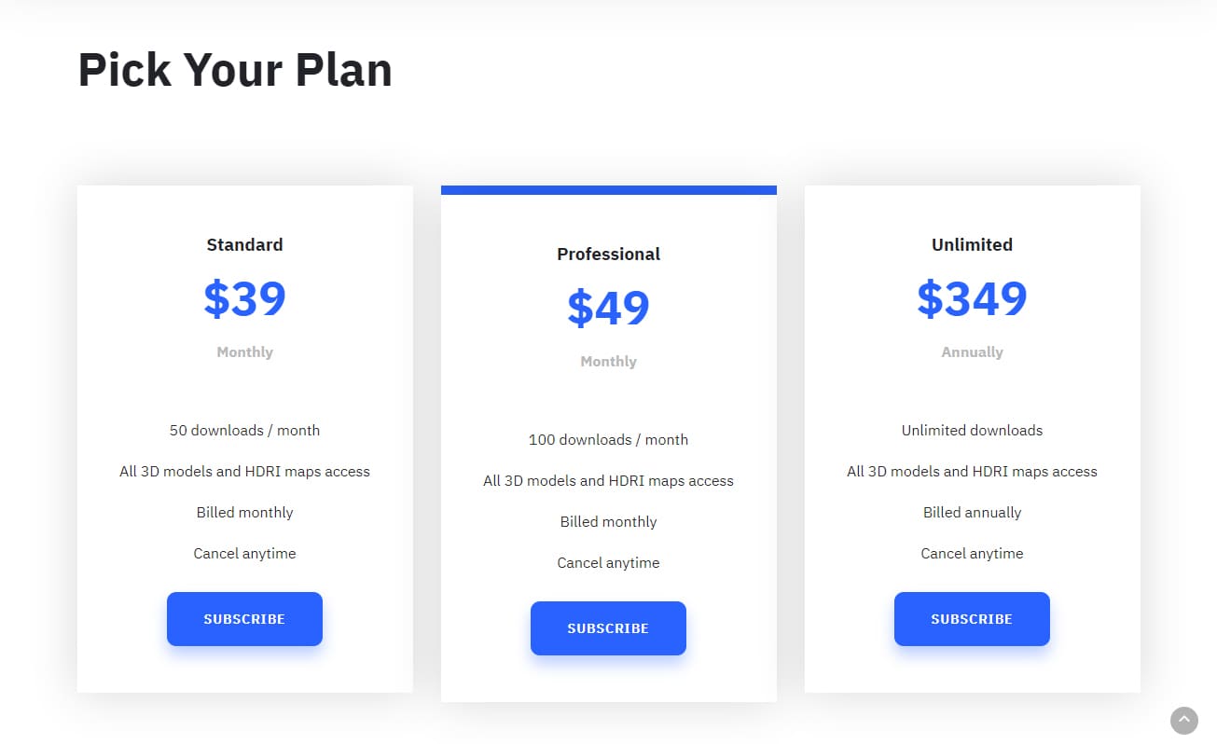Click the $349 price
Image resolution: width=1217 pixels, height=744 pixels.
point(972,298)
